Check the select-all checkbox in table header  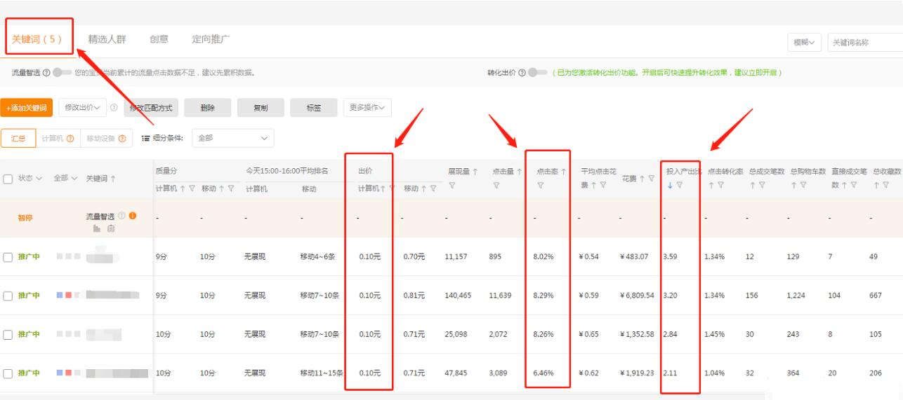point(8,179)
